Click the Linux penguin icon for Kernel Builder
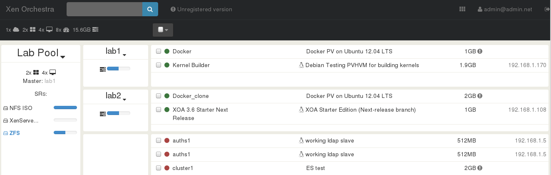Viewport: 551px width, 175px height. pyautogui.click(x=301, y=65)
